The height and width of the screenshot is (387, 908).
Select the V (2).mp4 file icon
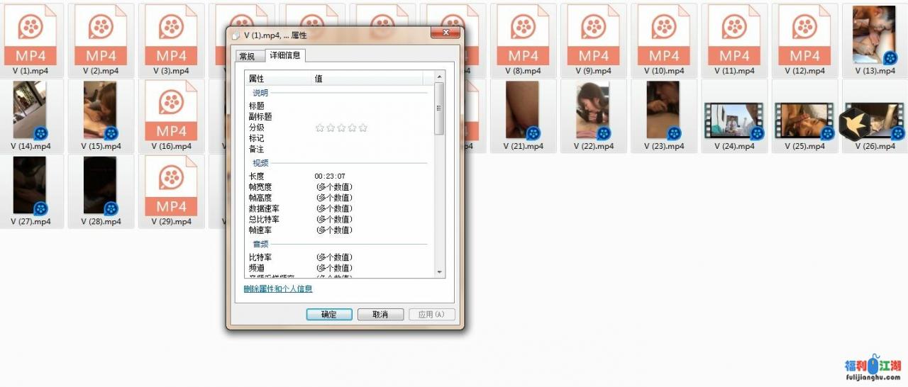pyautogui.click(x=101, y=35)
